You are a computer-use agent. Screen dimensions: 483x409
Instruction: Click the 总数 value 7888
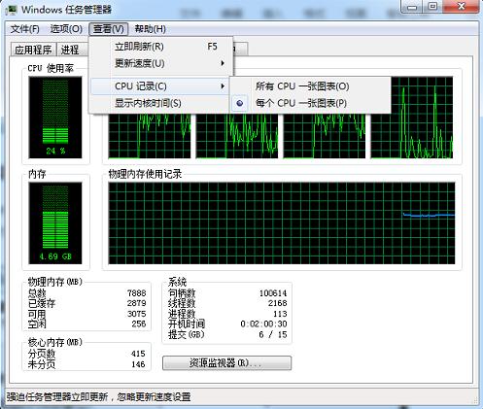137,293
